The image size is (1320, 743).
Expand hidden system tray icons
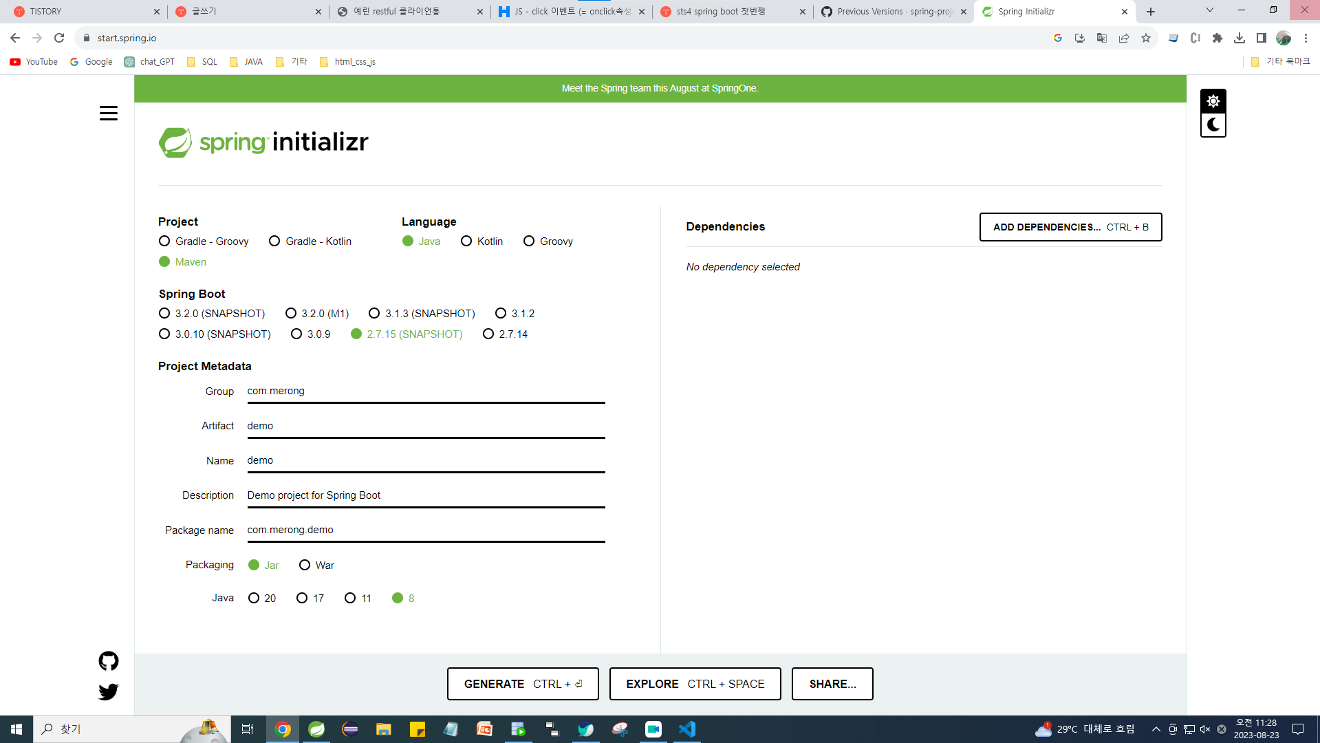click(1156, 729)
